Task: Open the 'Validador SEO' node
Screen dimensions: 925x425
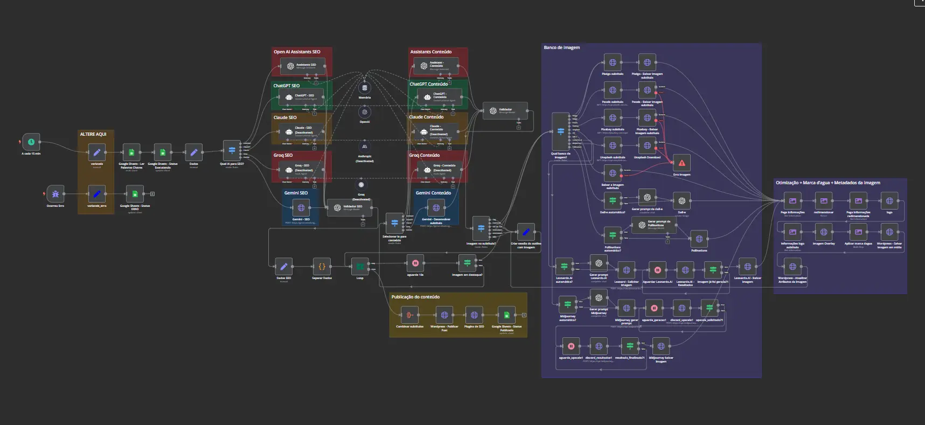Action: tap(349, 208)
